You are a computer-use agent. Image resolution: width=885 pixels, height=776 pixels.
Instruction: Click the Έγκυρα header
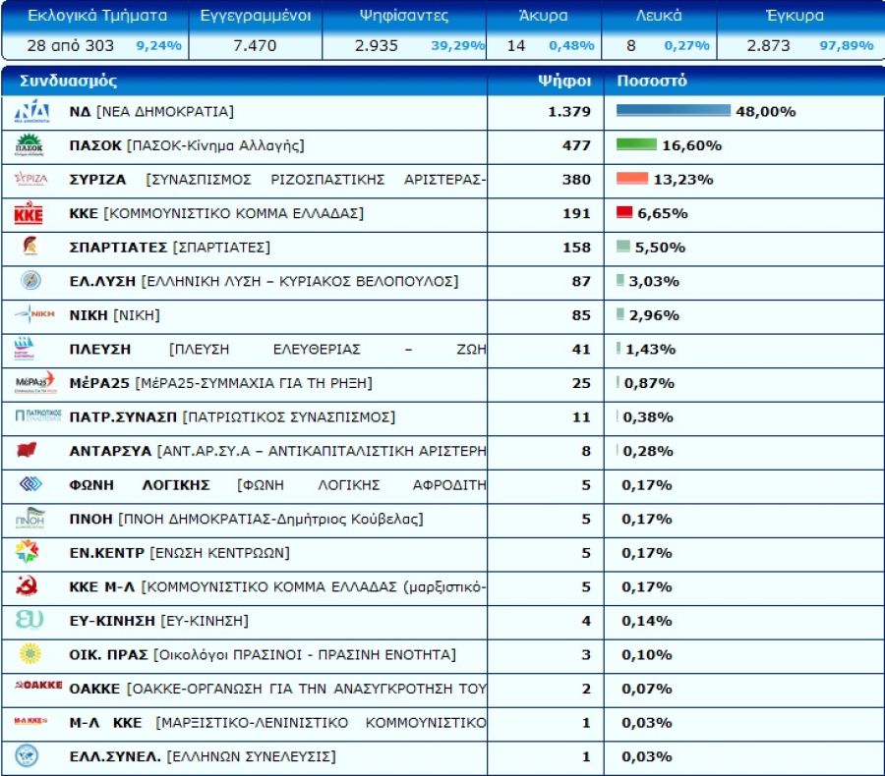(796, 16)
